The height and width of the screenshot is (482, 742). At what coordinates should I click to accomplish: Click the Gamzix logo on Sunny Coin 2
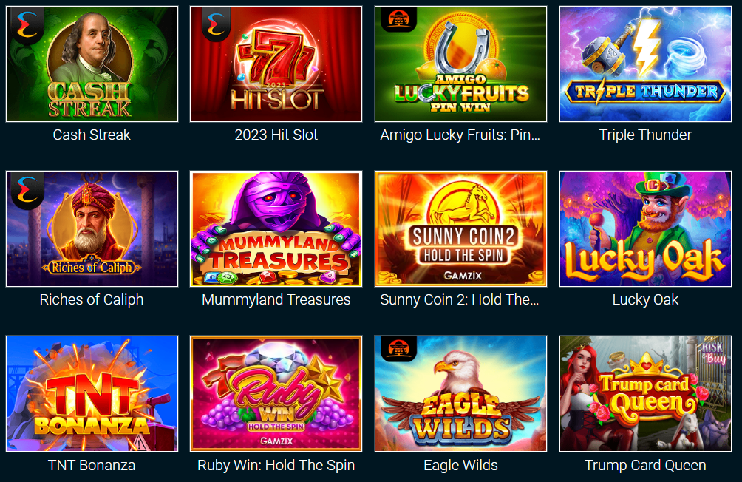coord(463,276)
